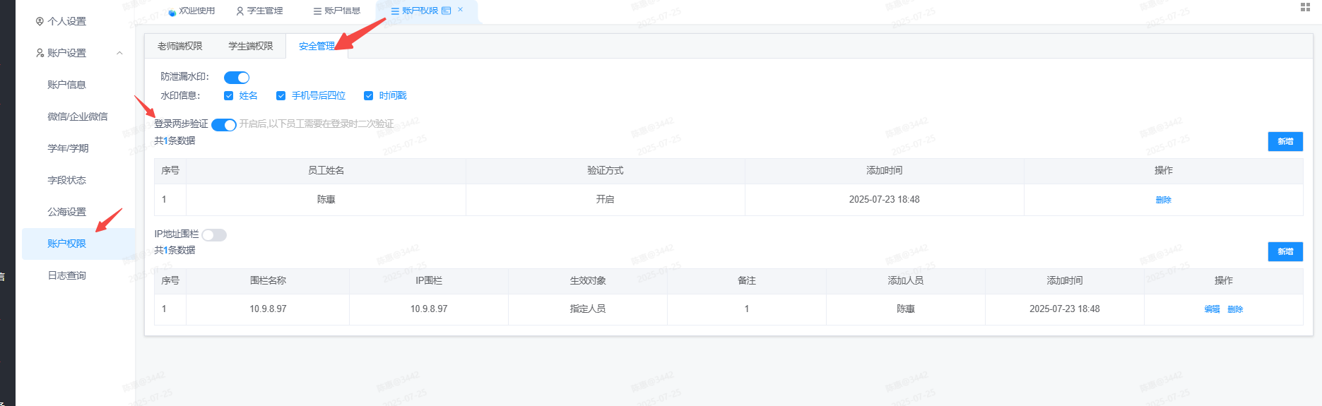The width and height of the screenshot is (1322, 406).
Task: Switch to the 学生端权限 tab
Action: 250,46
